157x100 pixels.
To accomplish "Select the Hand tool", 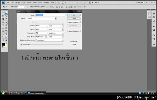I will click(x=3, y=40).
